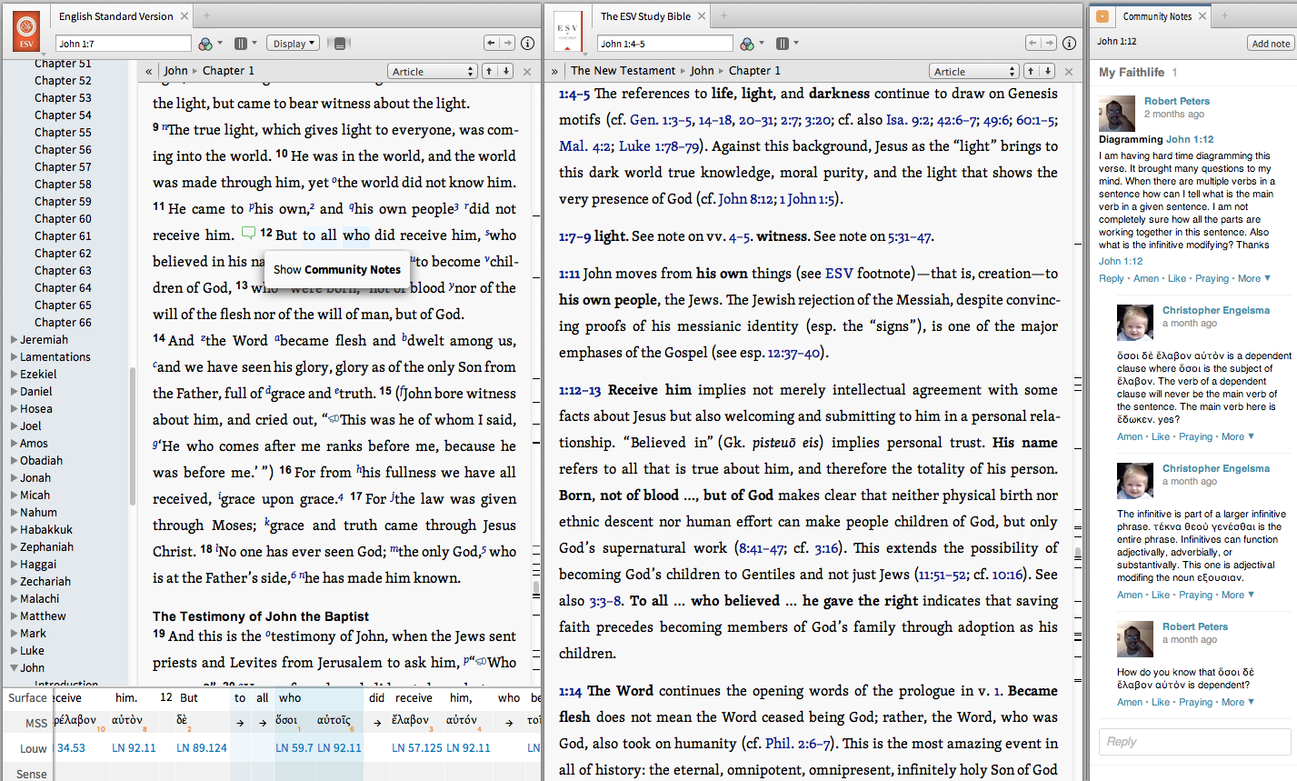Viewport: 1297px width, 781px height.
Task: Click the green community note icon at verse 12
Action: click(x=248, y=234)
